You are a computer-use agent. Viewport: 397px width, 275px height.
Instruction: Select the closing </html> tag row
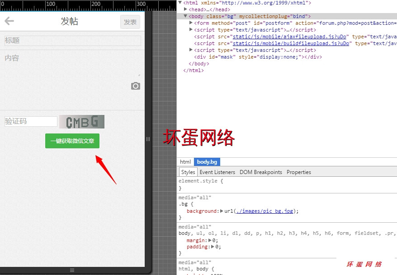point(194,70)
